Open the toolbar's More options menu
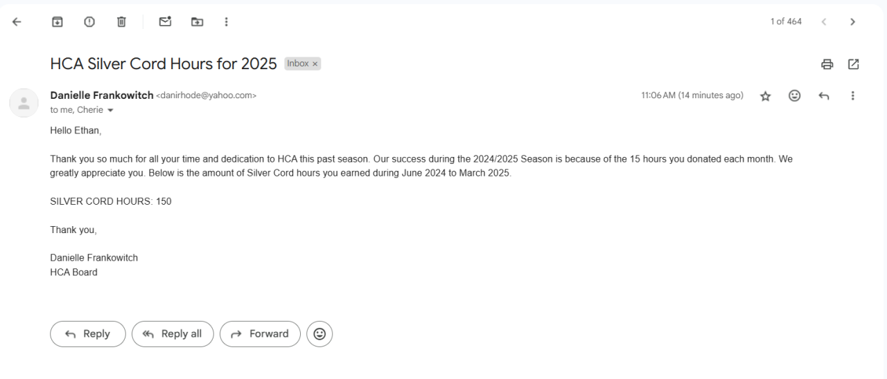This screenshot has width=887, height=379. 226,22
